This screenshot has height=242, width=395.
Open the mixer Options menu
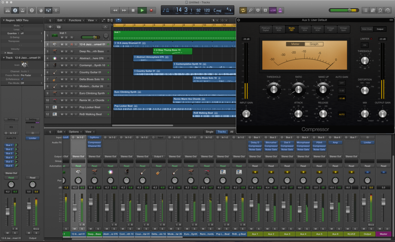pyautogui.click(x=75, y=132)
